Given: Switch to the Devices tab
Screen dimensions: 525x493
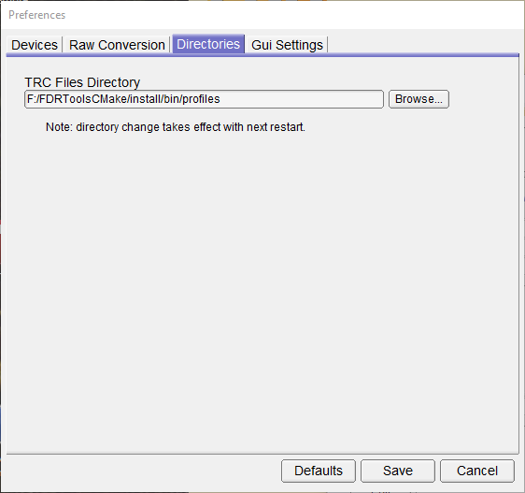Looking at the screenshot, I should click(x=35, y=45).
